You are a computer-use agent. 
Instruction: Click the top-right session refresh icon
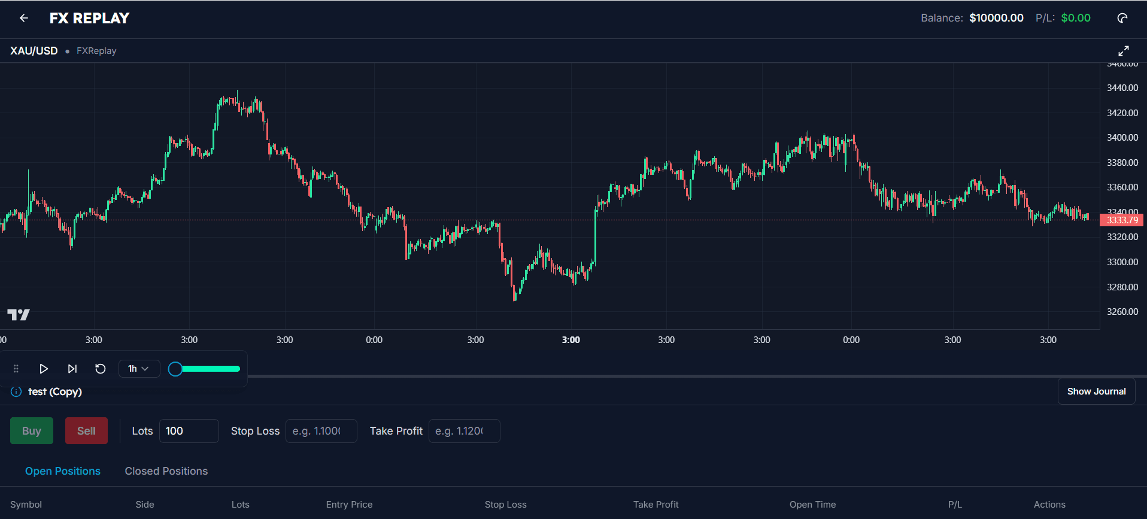1122,18
